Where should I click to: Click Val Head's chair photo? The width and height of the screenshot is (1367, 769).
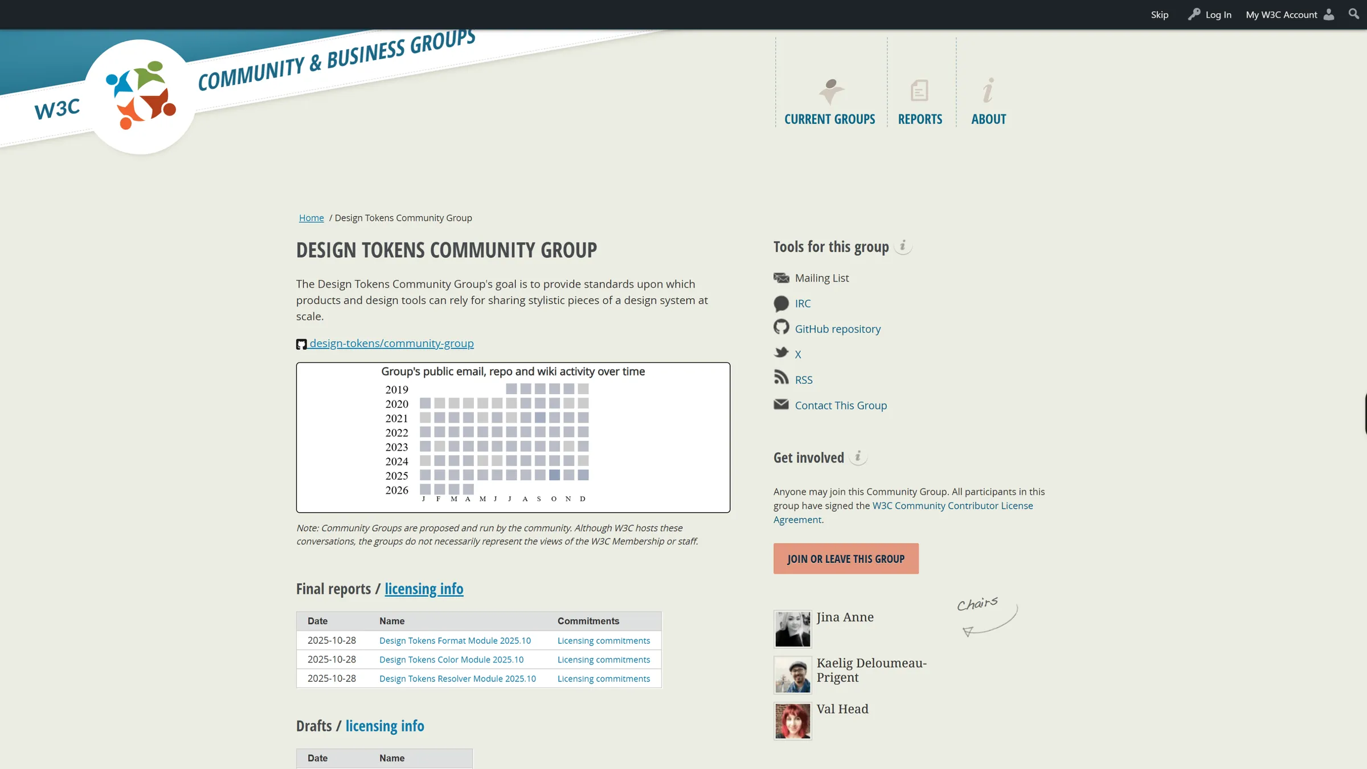[792, 721]
